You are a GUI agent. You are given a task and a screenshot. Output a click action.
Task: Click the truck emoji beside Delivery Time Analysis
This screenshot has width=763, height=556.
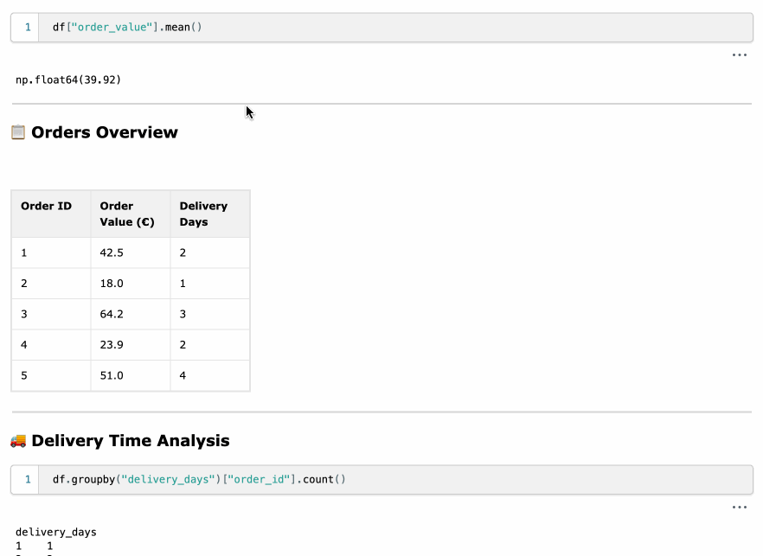[x=18, y=441]
